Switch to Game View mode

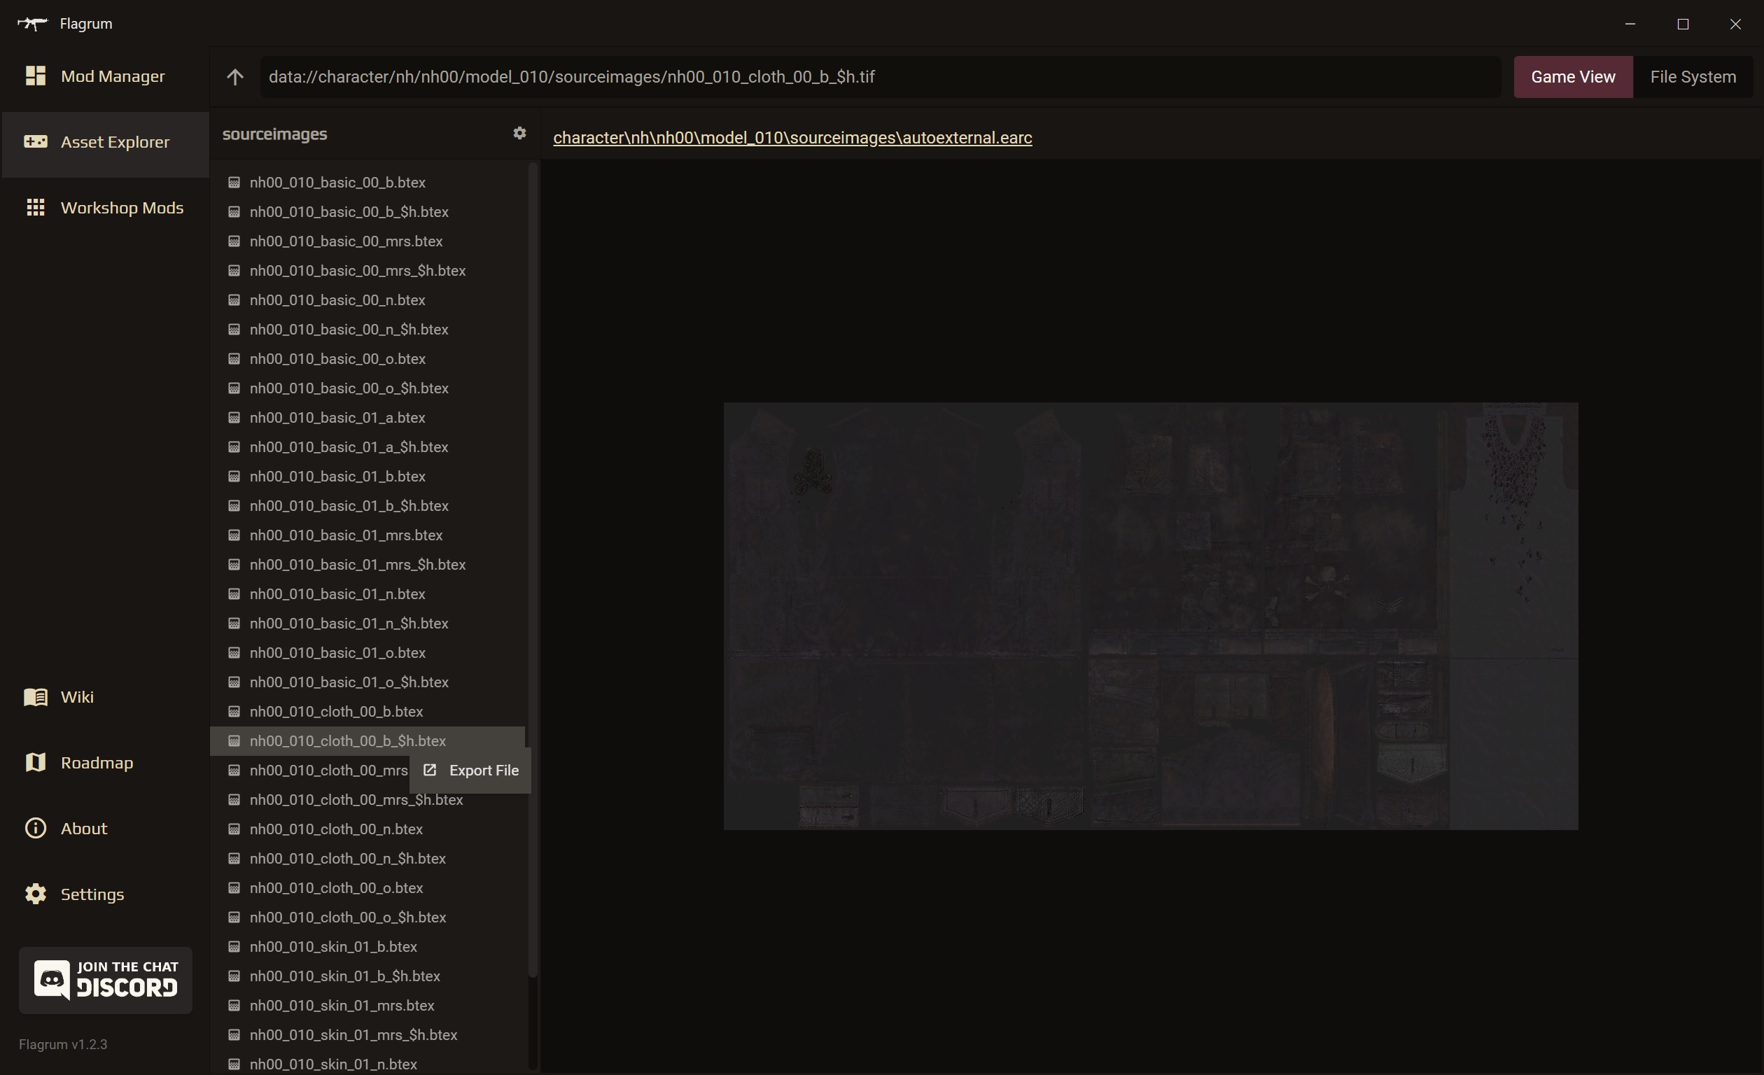click(1572, 76)
